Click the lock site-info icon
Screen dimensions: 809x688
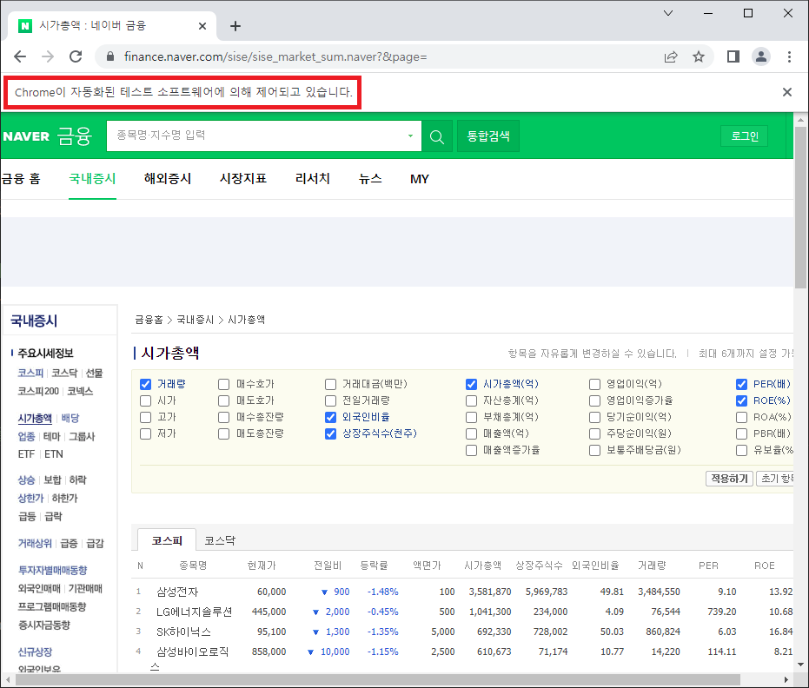click(x=109, y=56)
